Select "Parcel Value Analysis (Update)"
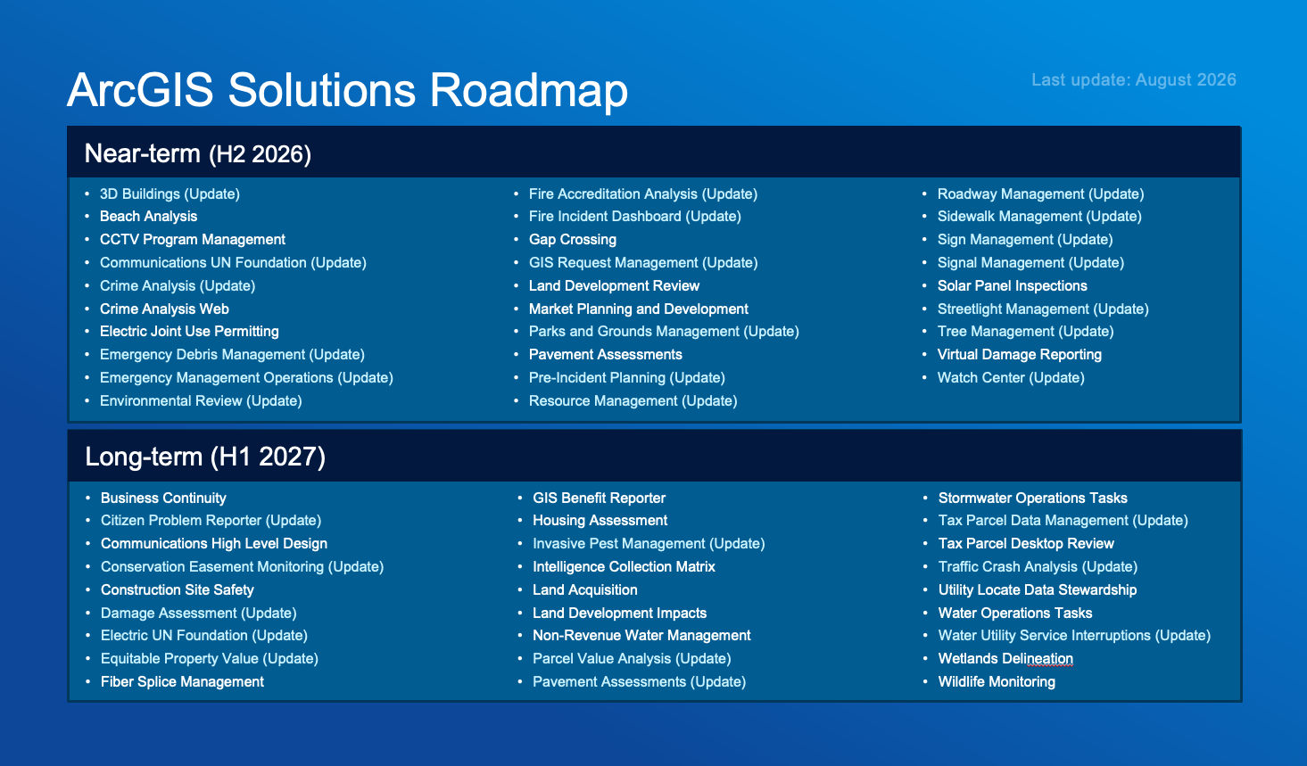This screenshot has height=766, width=1307. click(632, 659)
